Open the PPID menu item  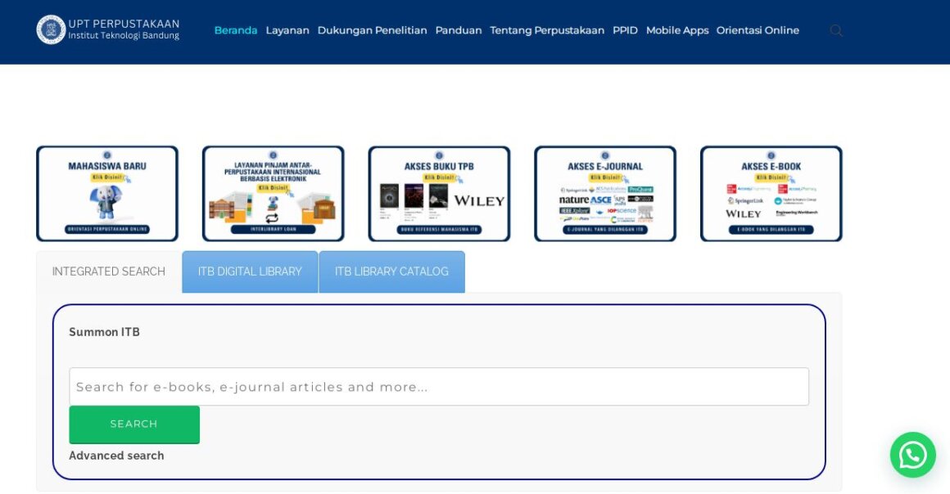tap(625, 30)
